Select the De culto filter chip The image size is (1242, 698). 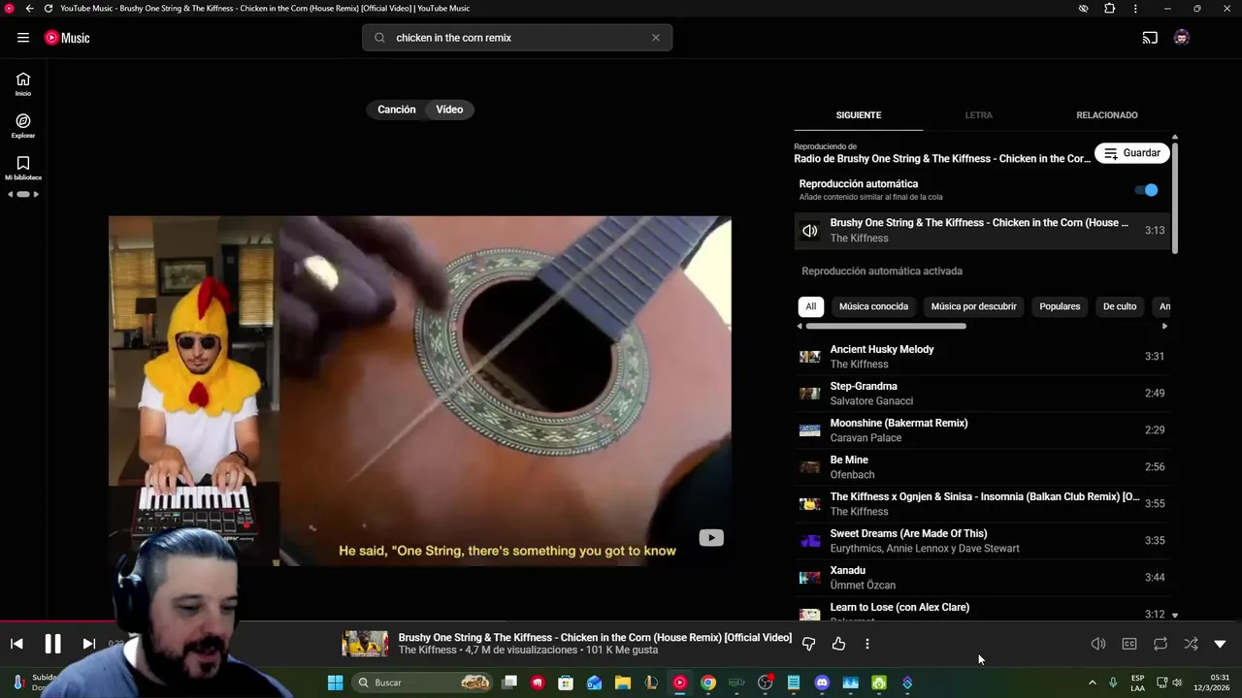tap(1120, 306)
